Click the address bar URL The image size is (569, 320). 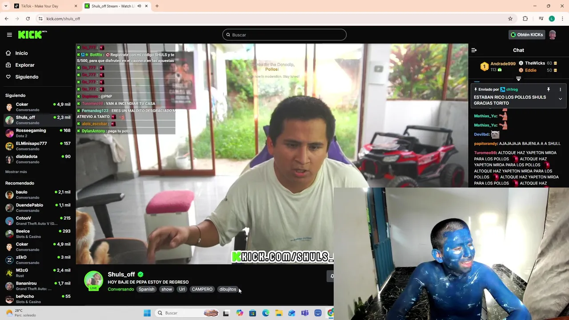[x=63, y=19]
